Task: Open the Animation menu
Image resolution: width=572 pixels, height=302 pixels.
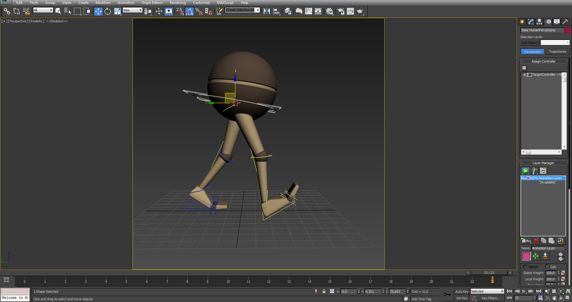Action: 126,3
